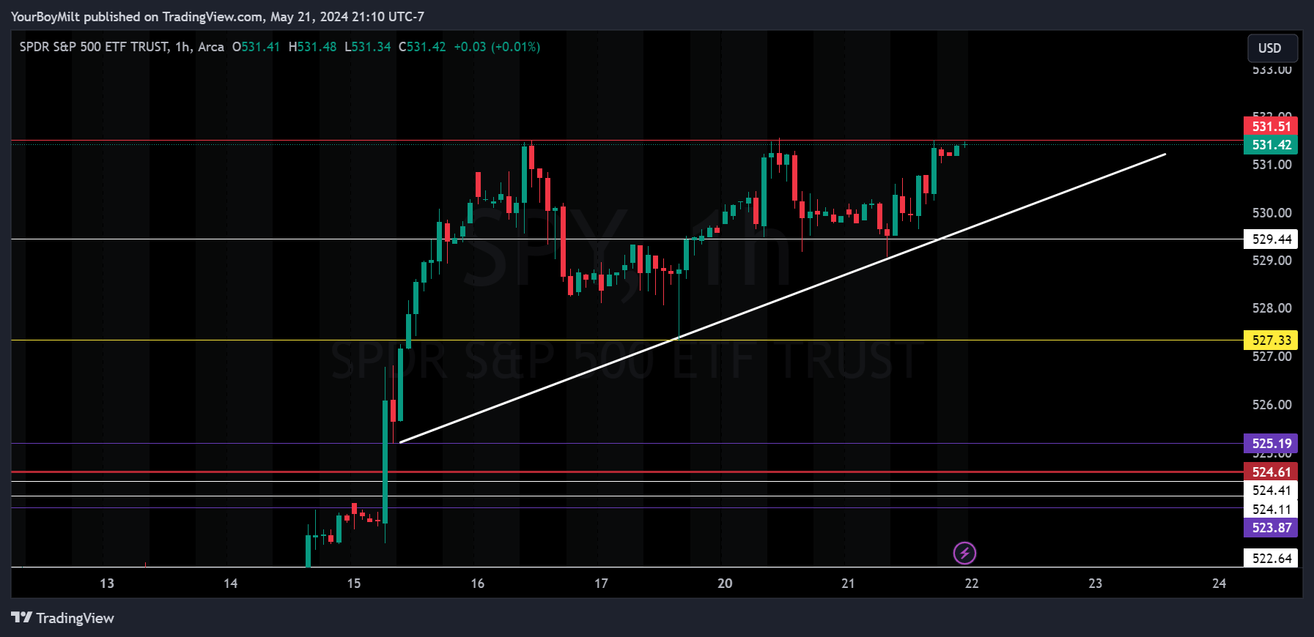Screen dimensions: 1314x637
Task: Select the 522.64 price label
Action: point(1271,558)
